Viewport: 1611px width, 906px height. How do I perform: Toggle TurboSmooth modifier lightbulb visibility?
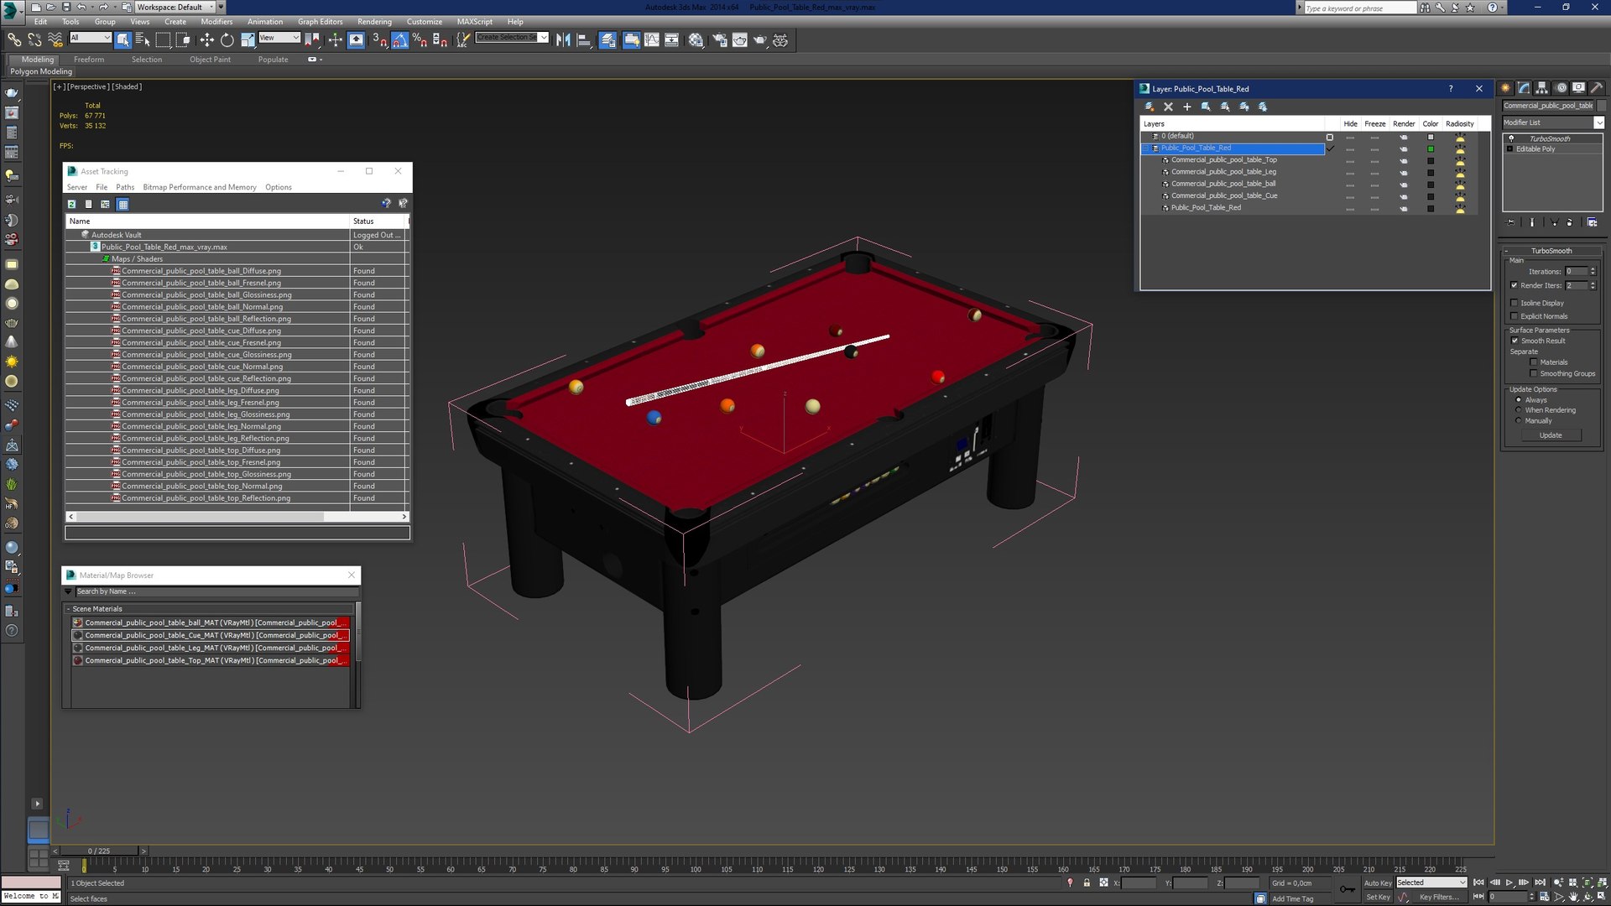[x=1512, y=138]
